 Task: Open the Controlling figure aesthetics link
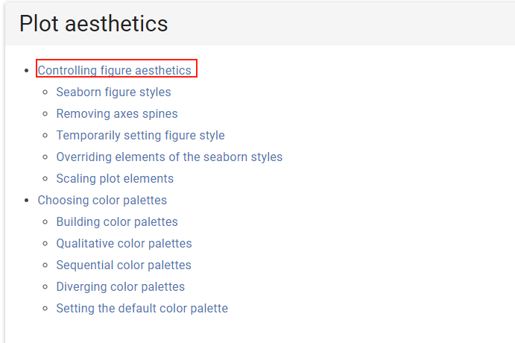[x=114, y=71]
